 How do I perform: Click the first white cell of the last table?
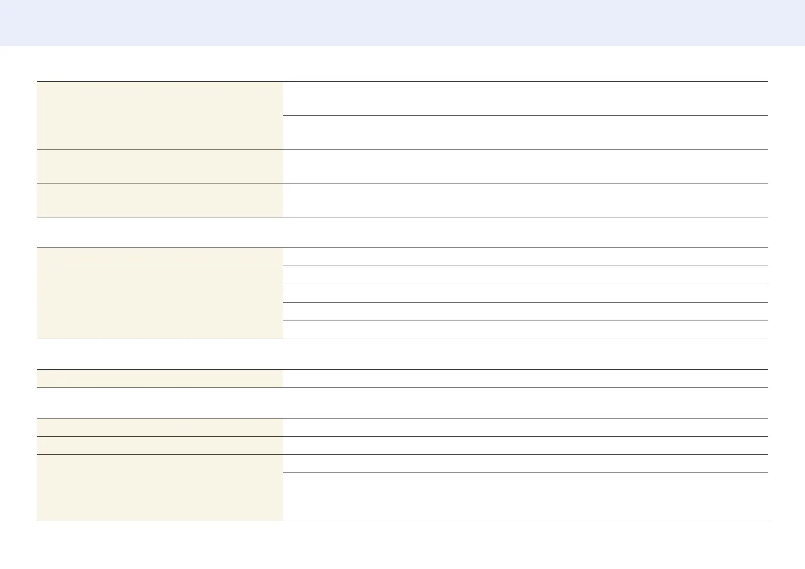tap(525, 427)
